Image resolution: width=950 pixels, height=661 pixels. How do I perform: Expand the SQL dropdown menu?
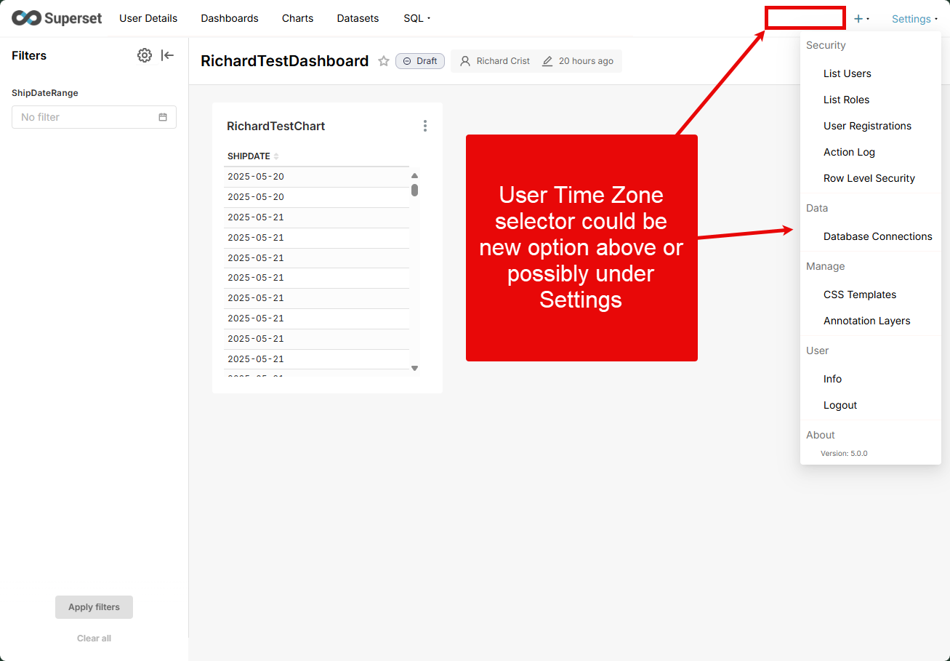click(x=416, y=18)
